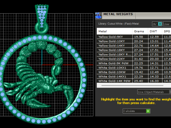171x128 pixels.
Task: Click the 14.31 DWT cell
Action: (155, 63)
